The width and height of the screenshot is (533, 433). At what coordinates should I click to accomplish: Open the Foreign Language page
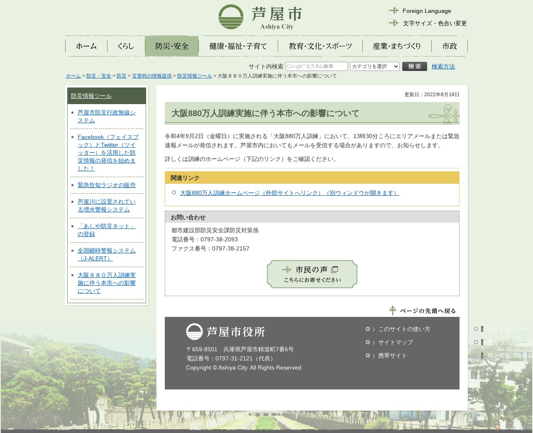(x=427, y=11)
